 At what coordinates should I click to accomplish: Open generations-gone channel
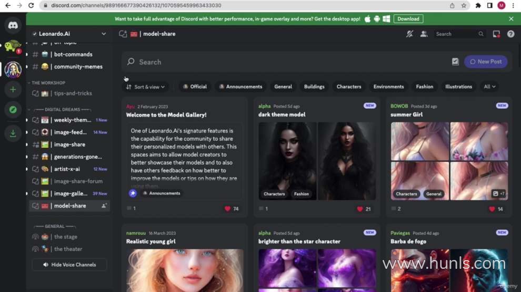point(69,157)
